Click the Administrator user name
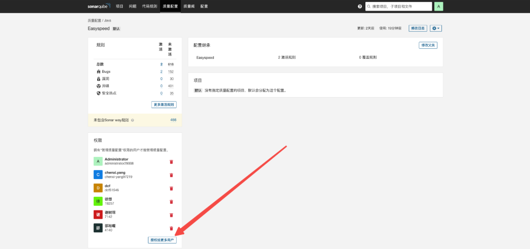The image size is (530, 249). point(117,159)
